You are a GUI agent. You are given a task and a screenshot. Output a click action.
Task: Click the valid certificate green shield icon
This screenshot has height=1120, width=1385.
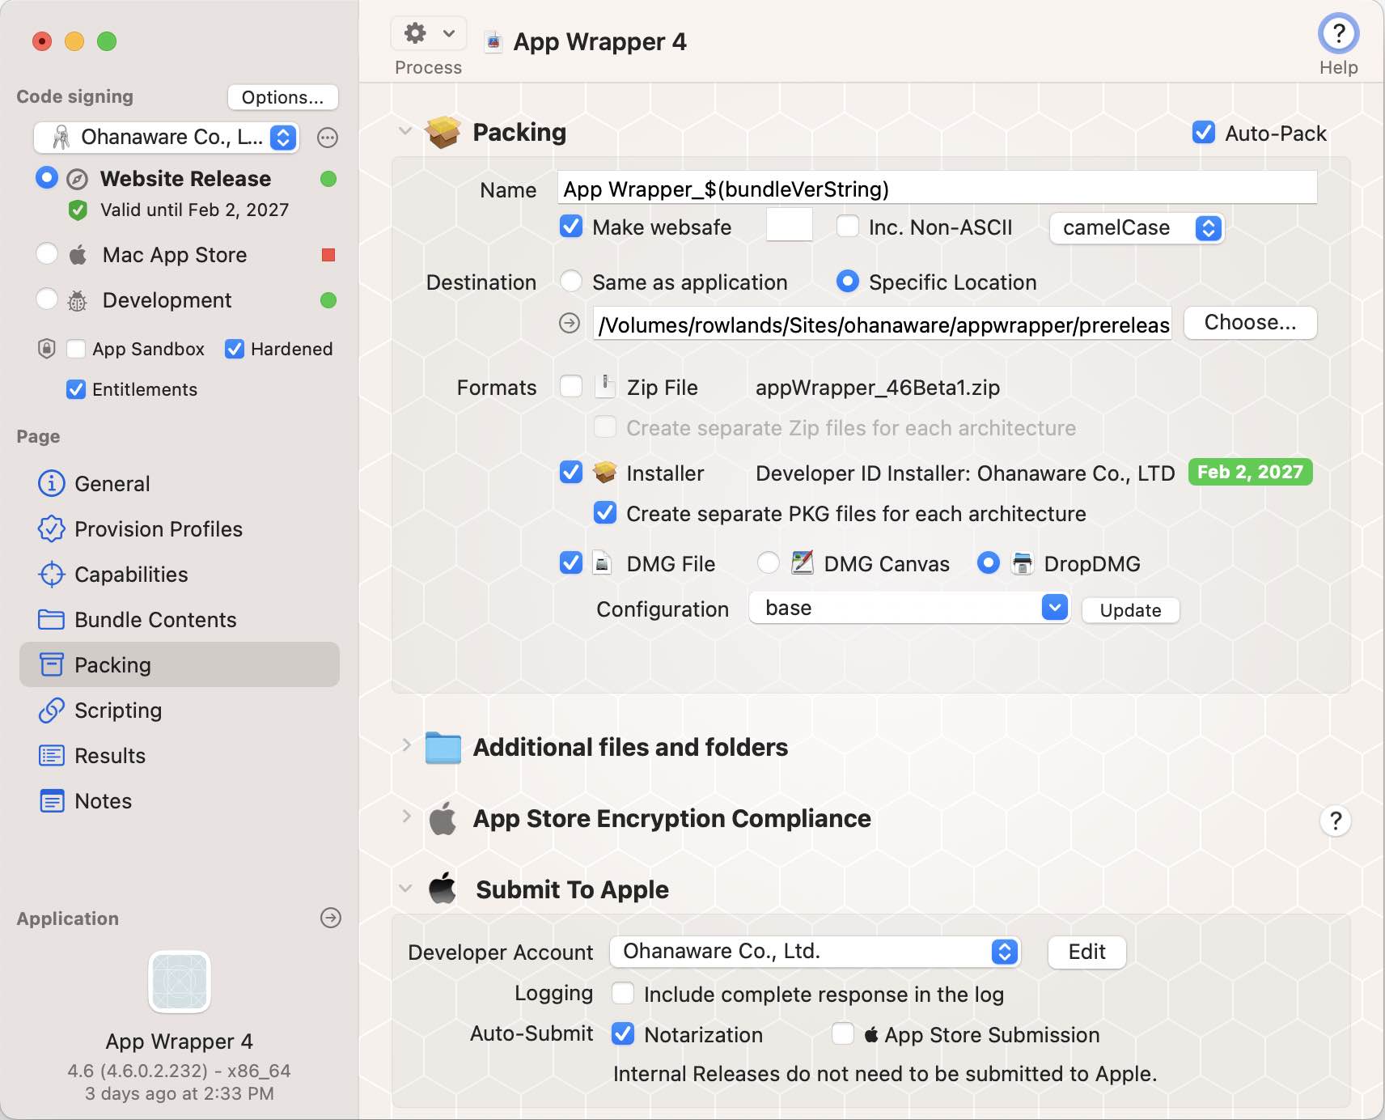(x=78, y=210)
